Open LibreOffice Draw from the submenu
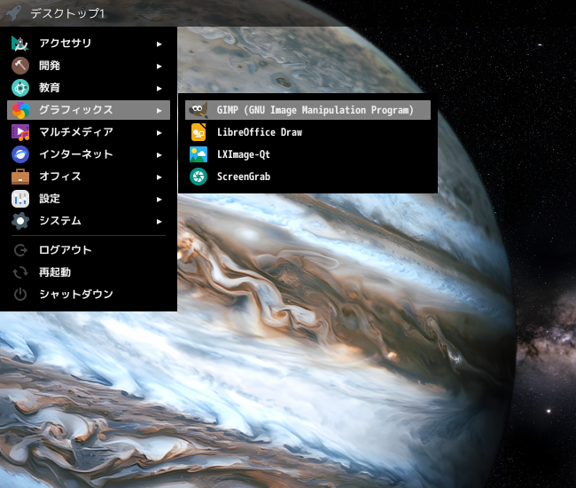The image size is (576, 488). [x=307, y=132]
